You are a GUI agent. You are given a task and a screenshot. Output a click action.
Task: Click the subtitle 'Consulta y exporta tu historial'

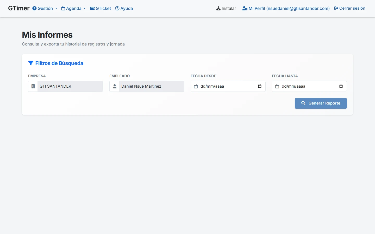click(73, 44)
